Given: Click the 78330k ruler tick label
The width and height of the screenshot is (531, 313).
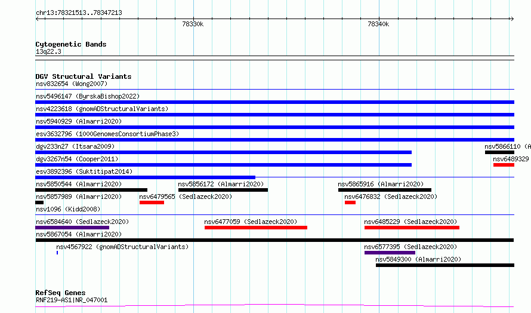Looking at the screenshot, I should click(193, 24).
